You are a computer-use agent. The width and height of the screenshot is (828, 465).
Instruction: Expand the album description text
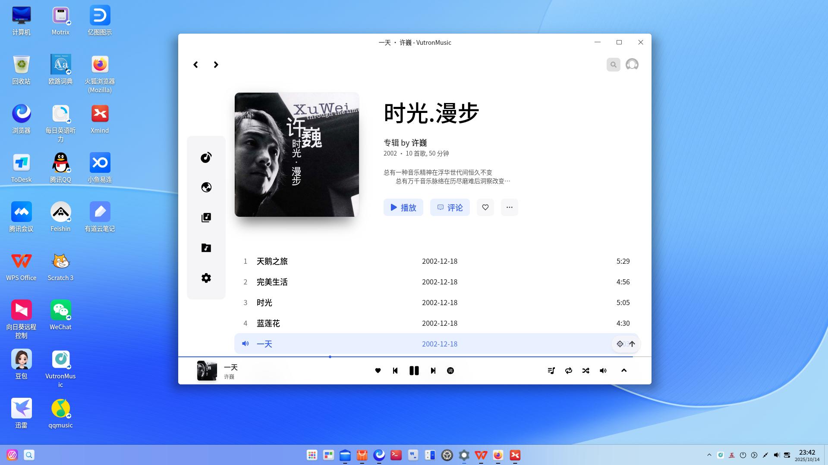pyautogui.click(x=447, y=177)
